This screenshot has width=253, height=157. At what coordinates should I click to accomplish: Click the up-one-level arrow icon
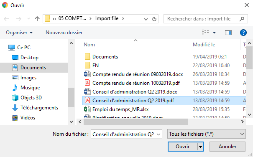(37, 19)
